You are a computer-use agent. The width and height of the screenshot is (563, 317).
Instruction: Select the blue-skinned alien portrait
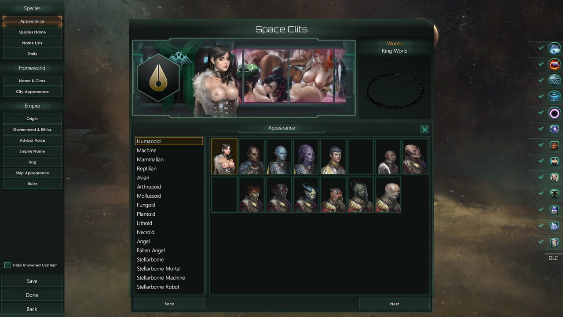[x=279, y=156]
